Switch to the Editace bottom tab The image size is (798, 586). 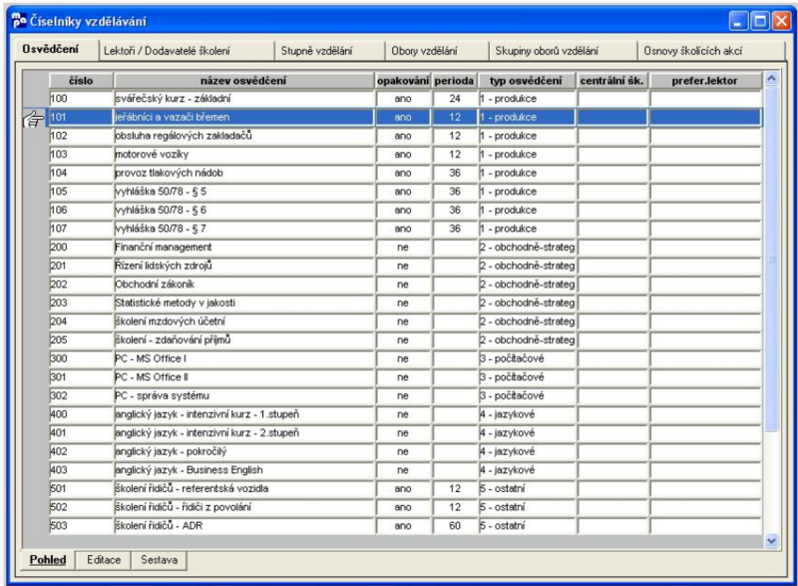[x=104, y=560]
